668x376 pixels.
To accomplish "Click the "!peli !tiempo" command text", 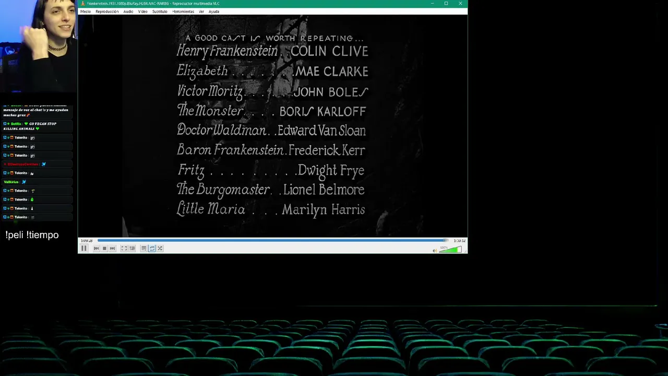I will coord(32,235).
